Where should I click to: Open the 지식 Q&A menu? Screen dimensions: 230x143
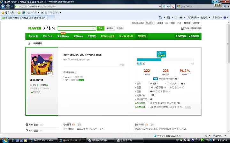pos(48,36)
